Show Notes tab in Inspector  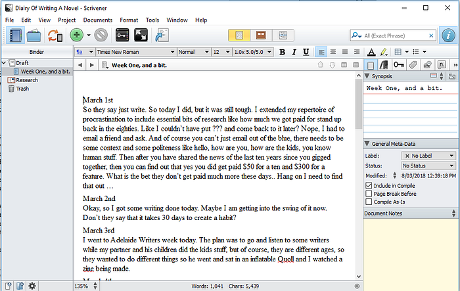pos(371,65)
